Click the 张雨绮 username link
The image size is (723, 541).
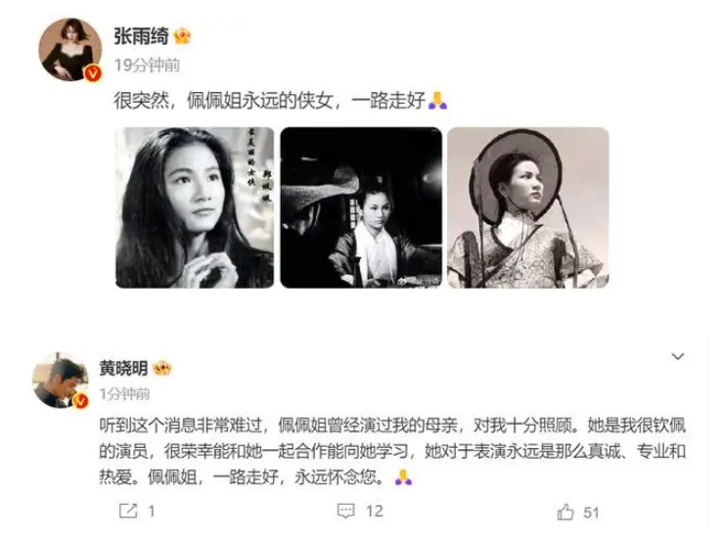tap(142, 36)
